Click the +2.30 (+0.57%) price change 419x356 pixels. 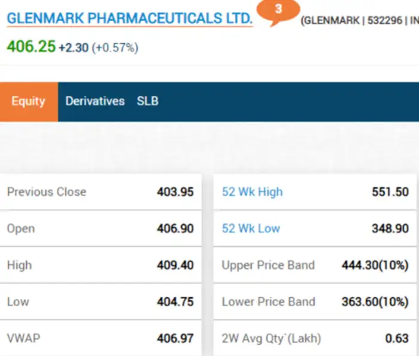[98, 47]
